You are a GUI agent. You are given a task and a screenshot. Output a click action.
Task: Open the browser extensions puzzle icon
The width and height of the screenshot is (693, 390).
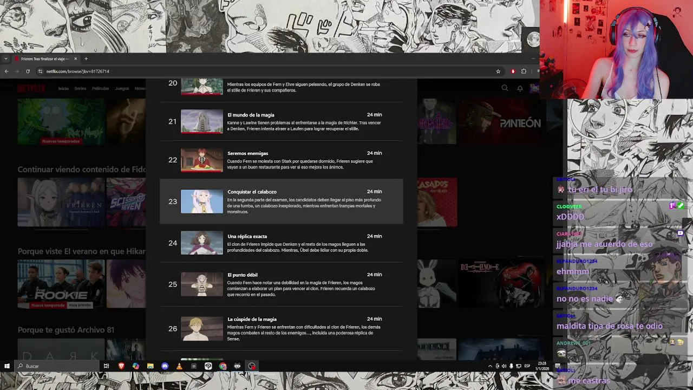coord(524,71)
